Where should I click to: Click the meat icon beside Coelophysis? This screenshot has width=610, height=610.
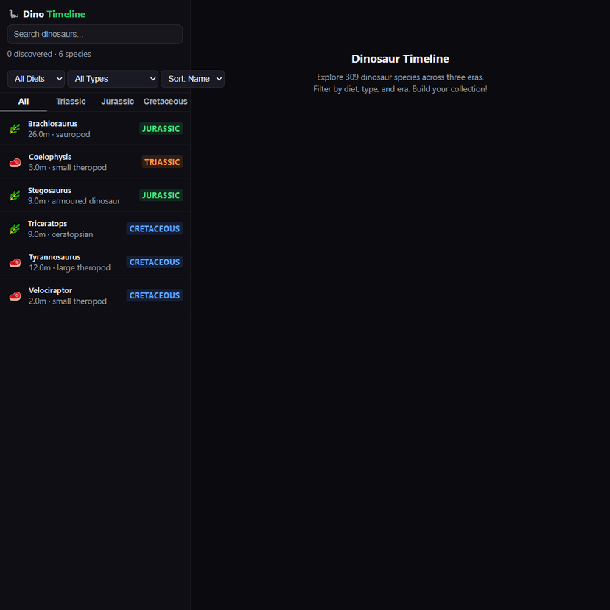point(15,162)
